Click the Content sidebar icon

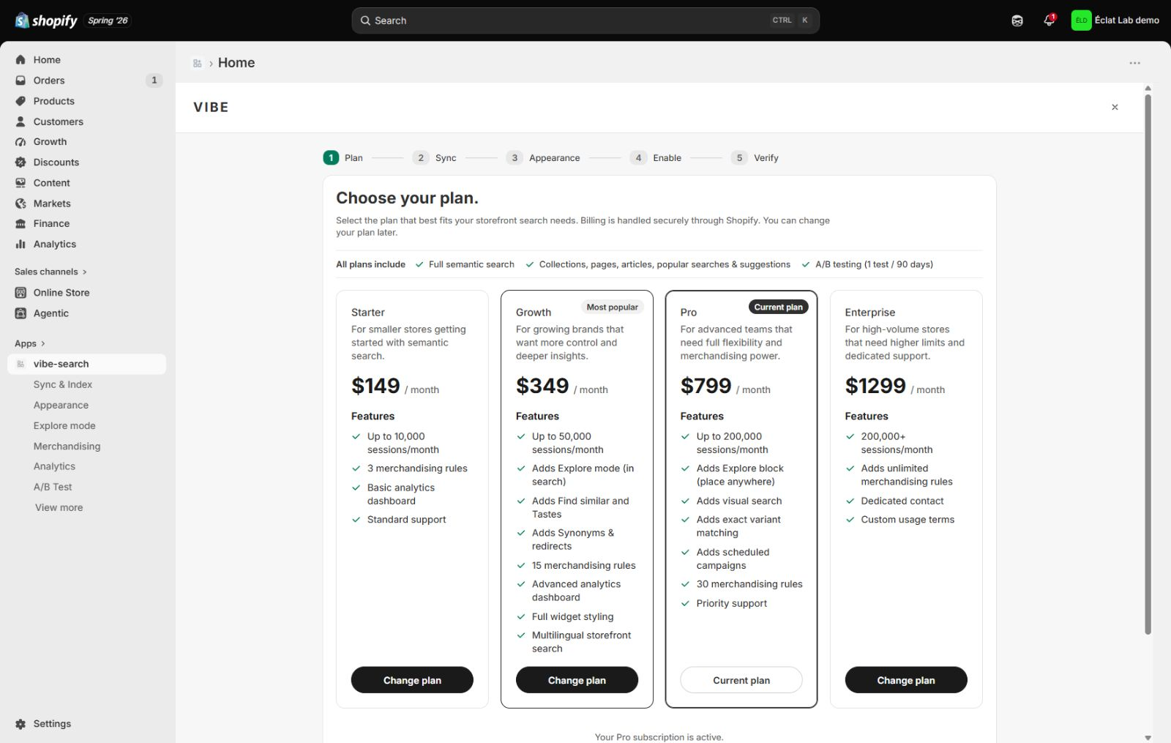pos(20,183)
